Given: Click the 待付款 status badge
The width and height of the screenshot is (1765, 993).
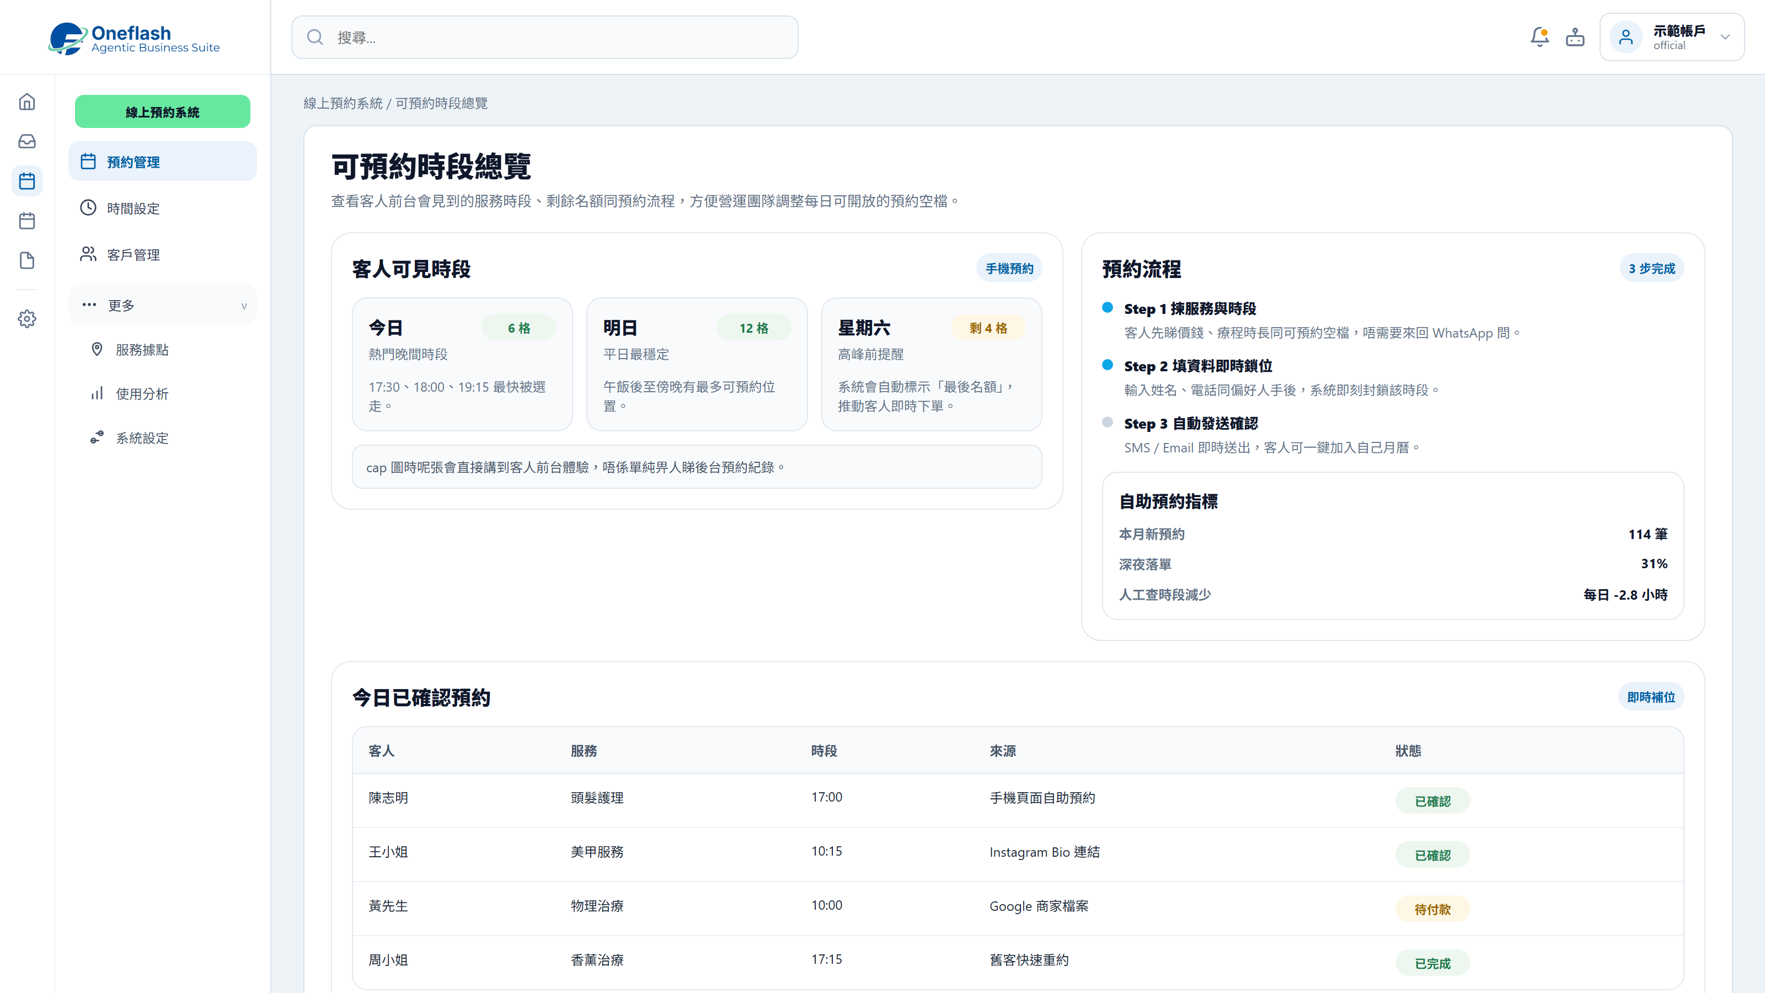Looking at the screenshot, I should (1433, 909).
